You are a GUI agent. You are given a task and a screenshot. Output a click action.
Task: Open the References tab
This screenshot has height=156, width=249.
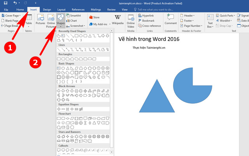tap(78, 9)
